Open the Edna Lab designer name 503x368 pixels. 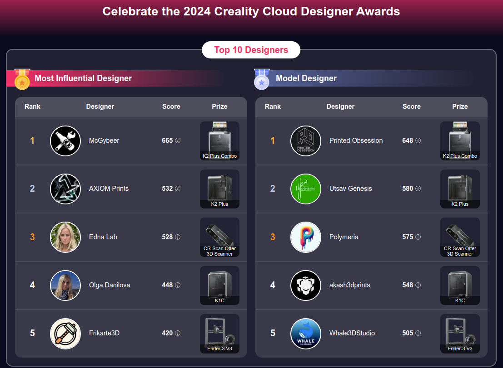(x=103, y=237)
